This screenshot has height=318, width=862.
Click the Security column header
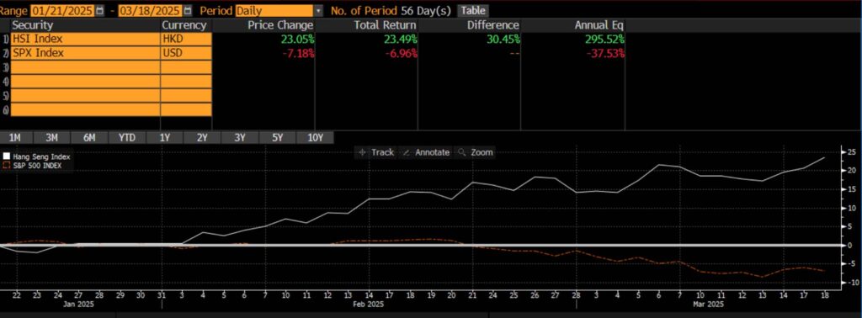click(33, 25)
